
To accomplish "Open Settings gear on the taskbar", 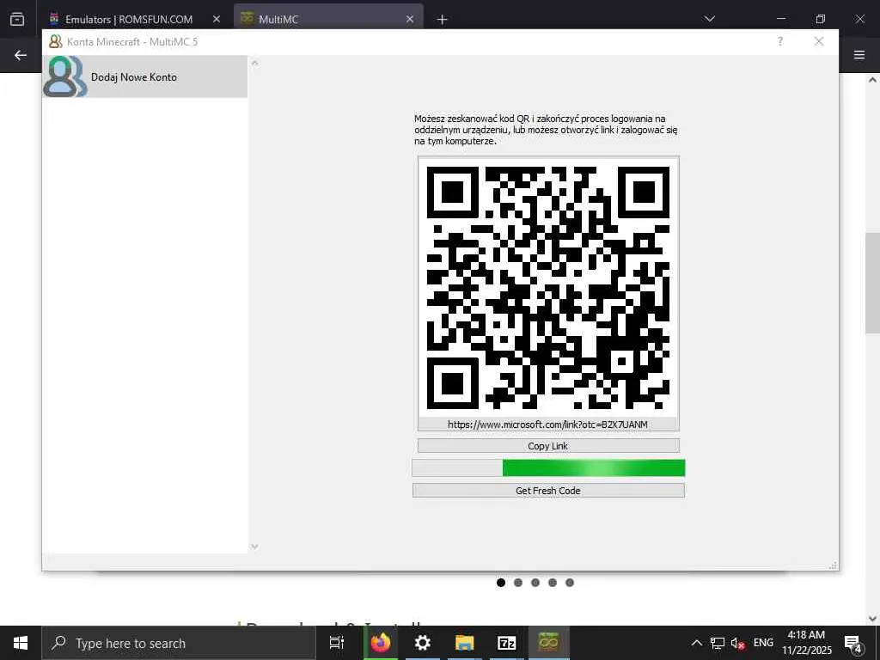I will (x=423, y=643).
